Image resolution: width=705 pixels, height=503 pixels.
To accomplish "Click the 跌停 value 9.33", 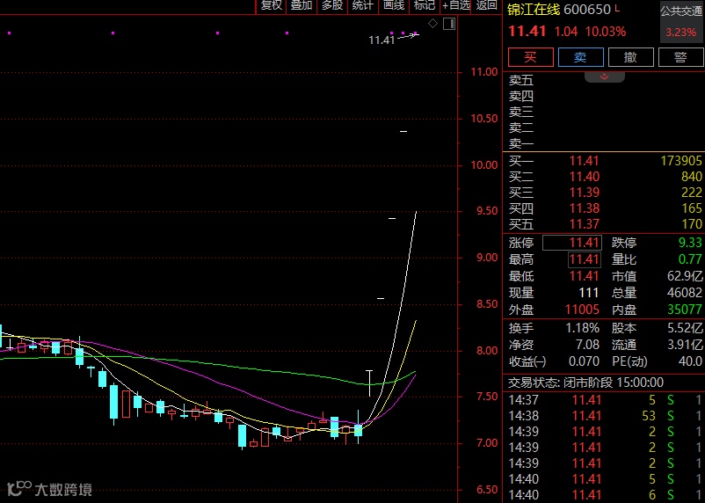I will click(690, 243).
